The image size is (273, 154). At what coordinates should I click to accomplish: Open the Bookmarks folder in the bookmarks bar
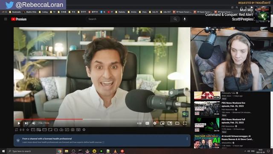[x=15, y=12]
